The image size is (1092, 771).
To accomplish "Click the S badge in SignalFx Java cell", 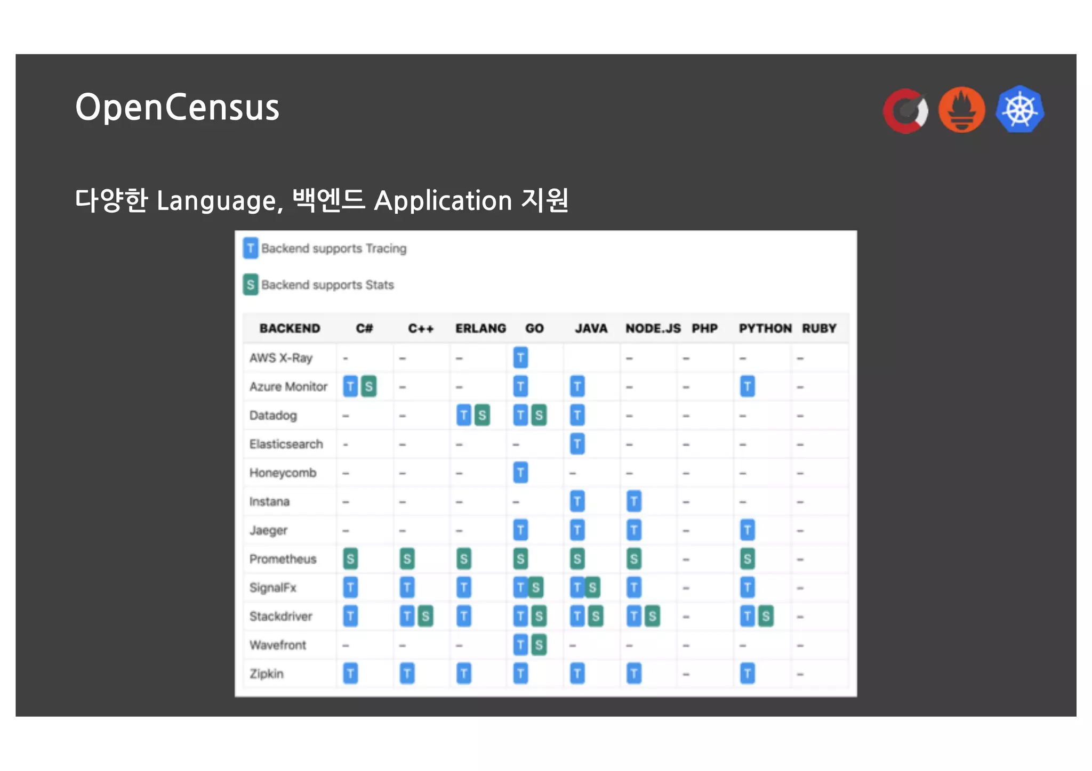I will click(592, 588).
